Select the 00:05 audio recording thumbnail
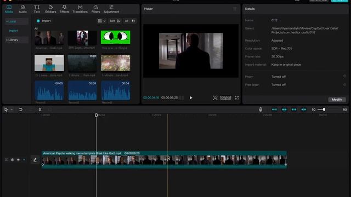This screenshot has height=197, width=351. point(49,90)
